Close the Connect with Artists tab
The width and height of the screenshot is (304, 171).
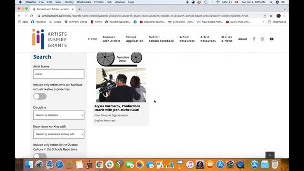click(x=73, y=9)
